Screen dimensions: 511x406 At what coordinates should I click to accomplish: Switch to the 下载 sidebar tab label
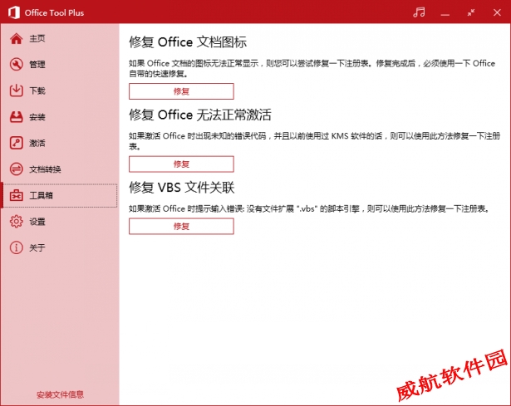[x=37, y=90]
